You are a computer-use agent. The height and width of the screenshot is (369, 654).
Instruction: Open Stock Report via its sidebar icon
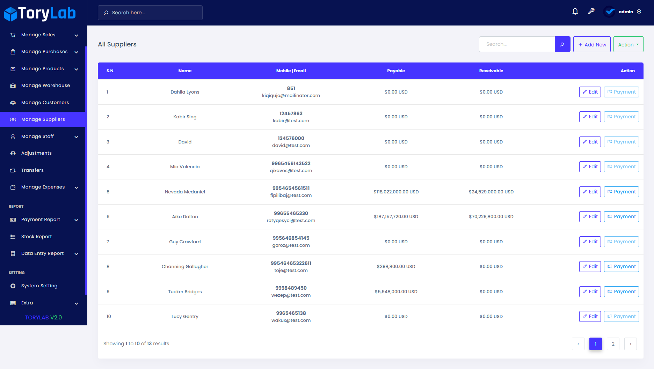tap(13, 236)
